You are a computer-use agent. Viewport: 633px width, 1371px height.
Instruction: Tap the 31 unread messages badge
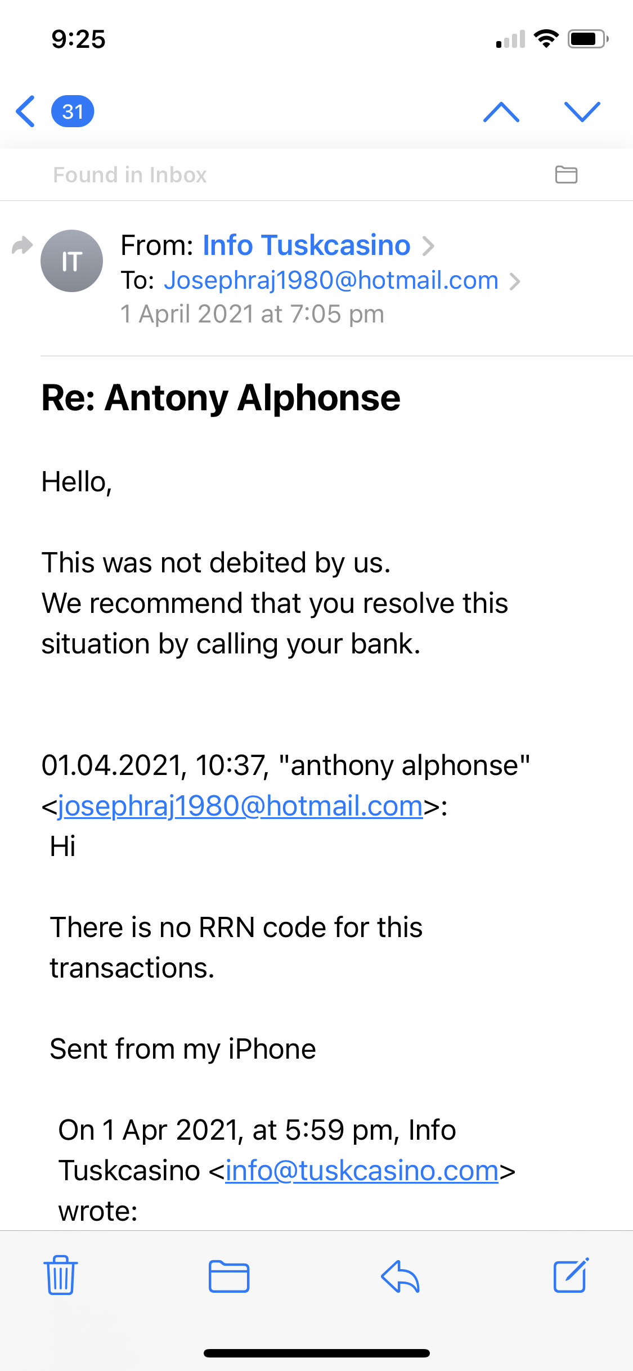73,111
